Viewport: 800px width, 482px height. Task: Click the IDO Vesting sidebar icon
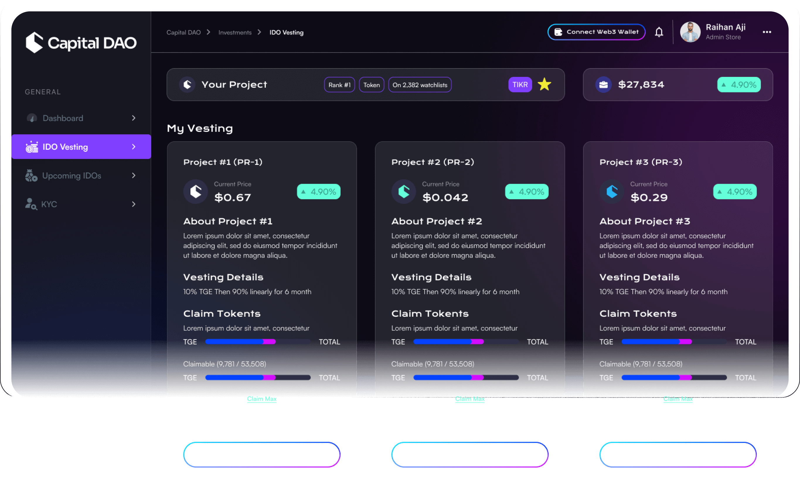32,147
